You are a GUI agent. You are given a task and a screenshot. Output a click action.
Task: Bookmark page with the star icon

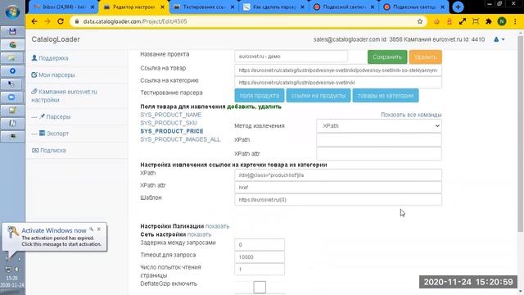click(x=420, y=21)
